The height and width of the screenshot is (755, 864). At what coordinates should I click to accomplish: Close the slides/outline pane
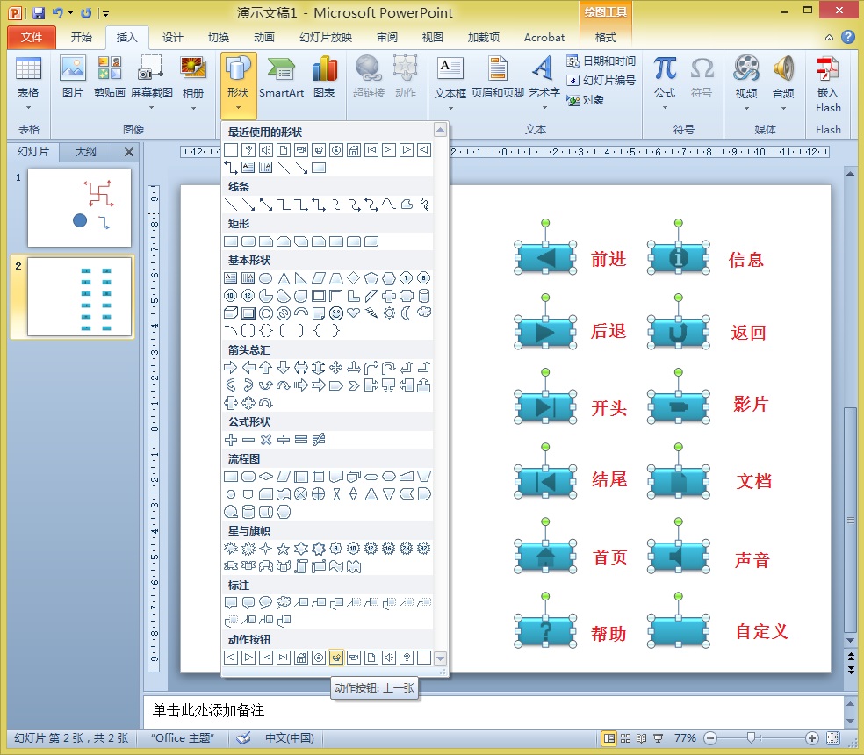point(129,152)
